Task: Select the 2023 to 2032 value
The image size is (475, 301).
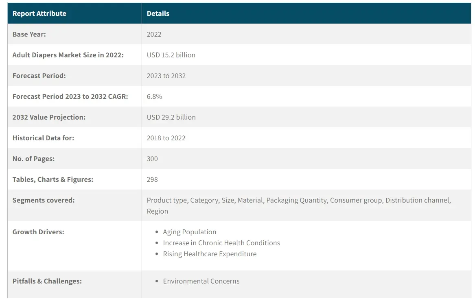Action: [166, 76]
